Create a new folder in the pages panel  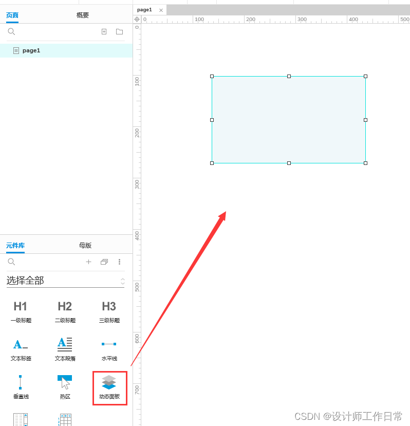click(120, 32)
